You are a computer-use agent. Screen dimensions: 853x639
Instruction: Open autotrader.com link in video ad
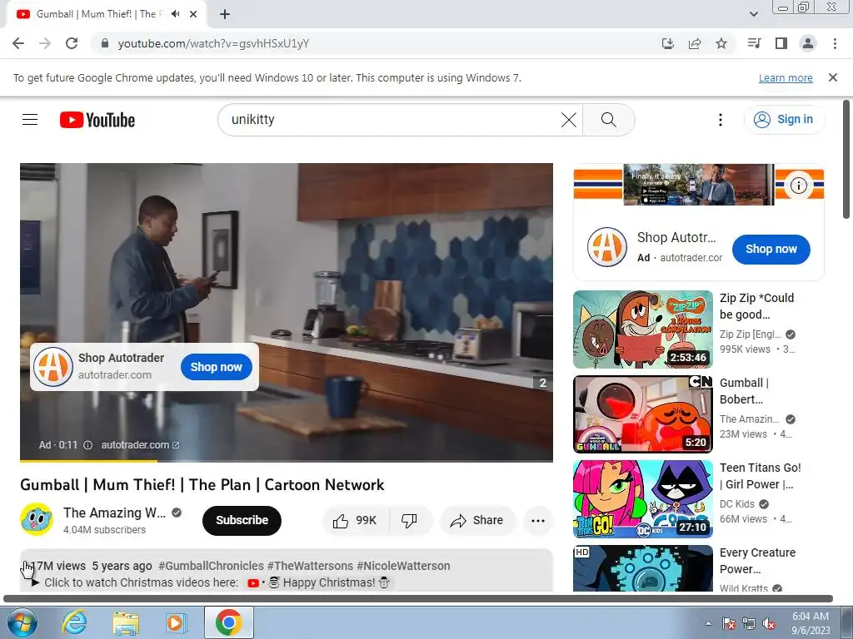(140, 445)
